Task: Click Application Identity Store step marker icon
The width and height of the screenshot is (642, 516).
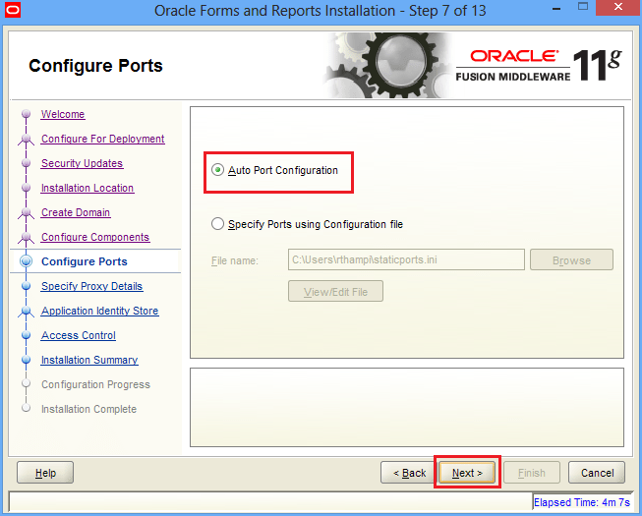Action: pyautogui.click(x=26, y=312)
